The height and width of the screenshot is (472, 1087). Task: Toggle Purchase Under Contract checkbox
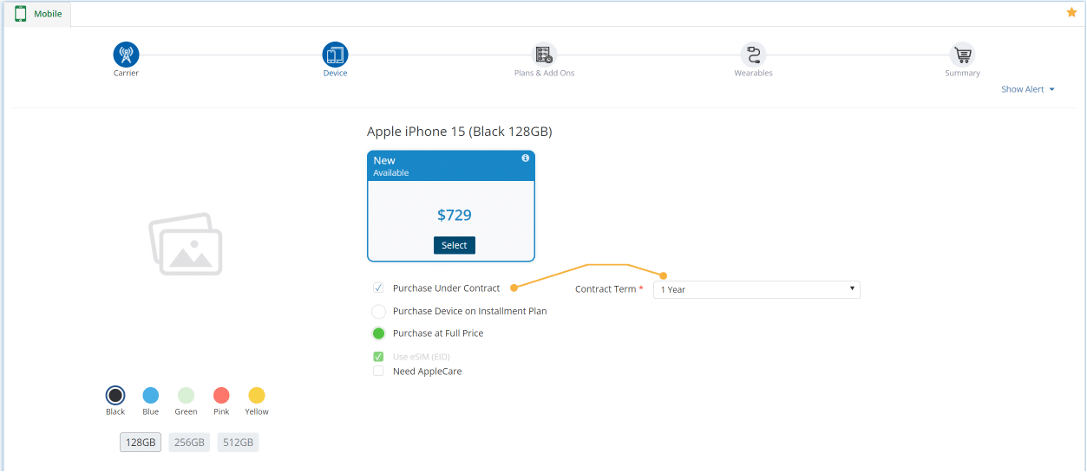coord(378,288)
